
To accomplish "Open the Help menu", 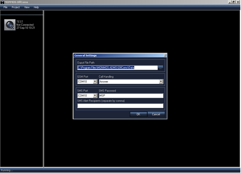I will [x=36, y=7].
